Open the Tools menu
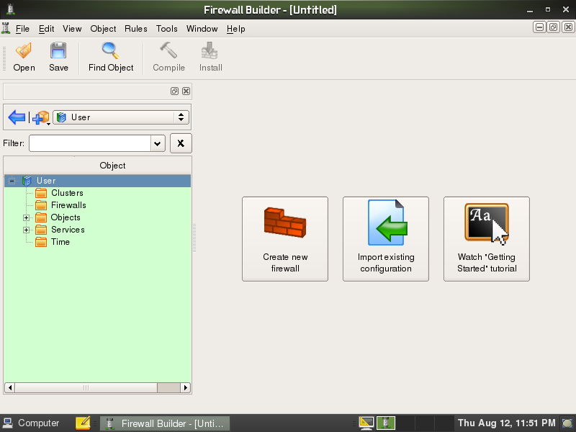This screenshot has height=432, width=576. tap(166, 29)
